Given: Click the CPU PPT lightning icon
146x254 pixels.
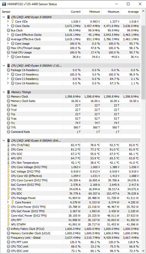Looking at the screenshot, I should click(9, 220).
